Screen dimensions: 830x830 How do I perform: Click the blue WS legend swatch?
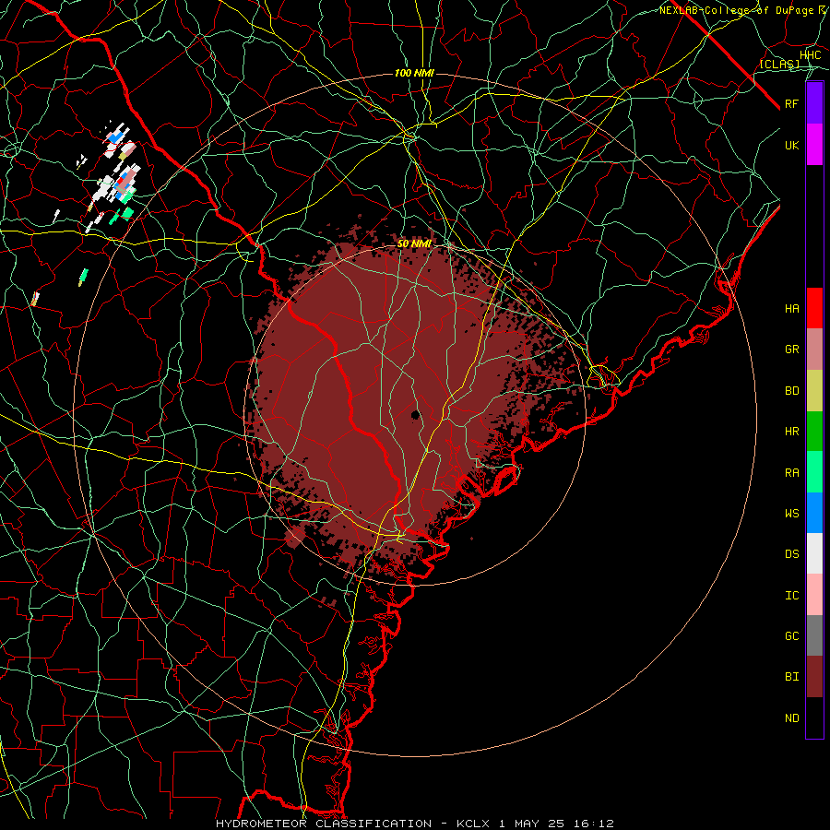pyautogui.click(x=814, y=513)
